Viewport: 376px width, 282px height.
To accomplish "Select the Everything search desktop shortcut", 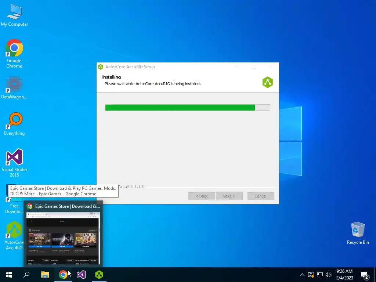I will click(14, 124).
